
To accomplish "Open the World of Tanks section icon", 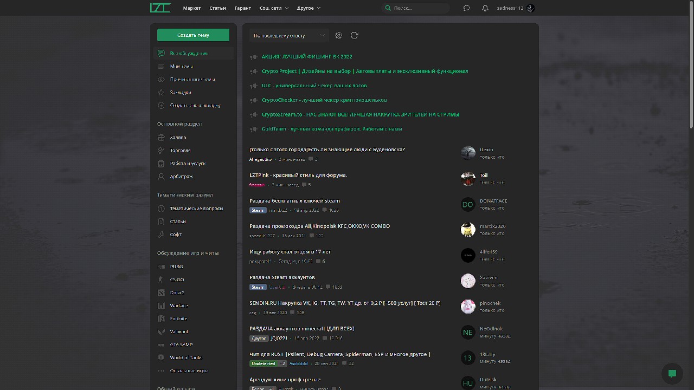I will [x=161, y=357].
